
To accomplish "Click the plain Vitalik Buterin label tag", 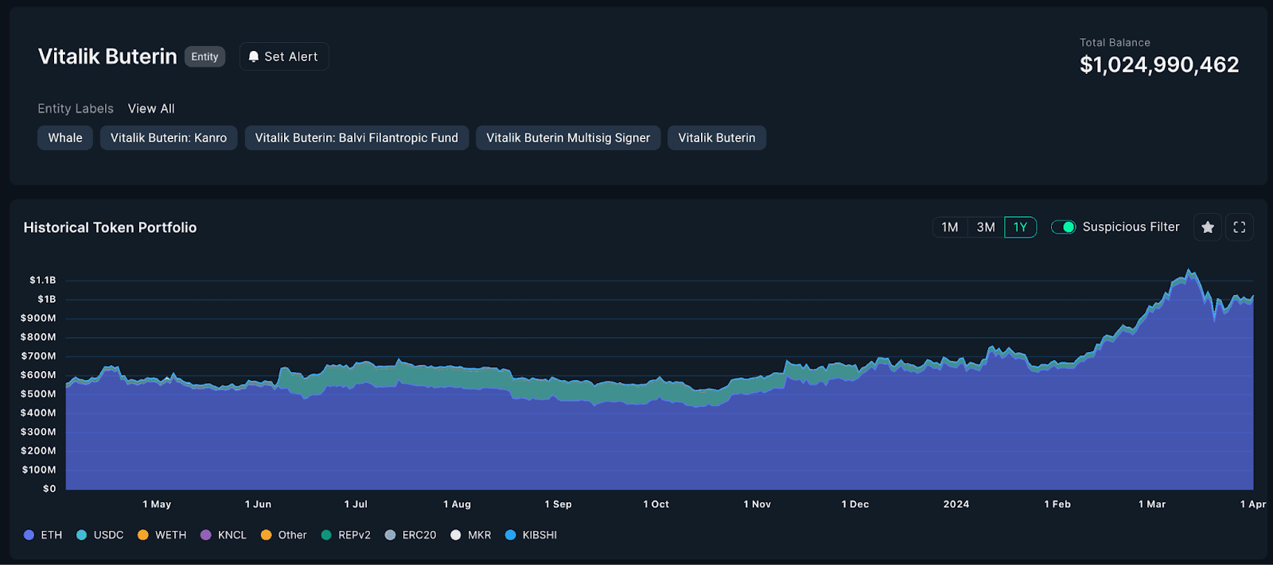I will (x=717, y=138).
